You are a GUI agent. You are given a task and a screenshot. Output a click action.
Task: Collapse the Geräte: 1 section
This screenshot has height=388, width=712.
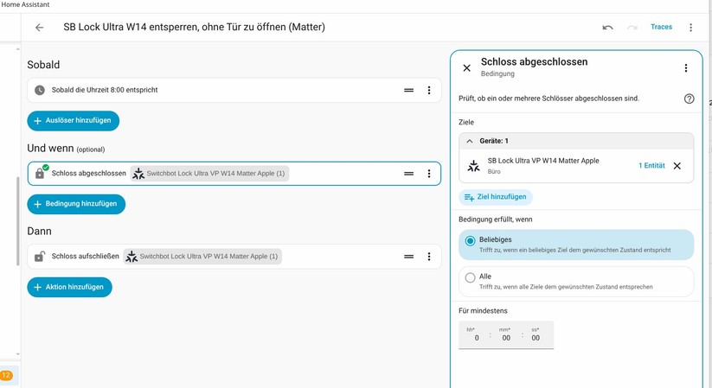(x=470, y=141)
